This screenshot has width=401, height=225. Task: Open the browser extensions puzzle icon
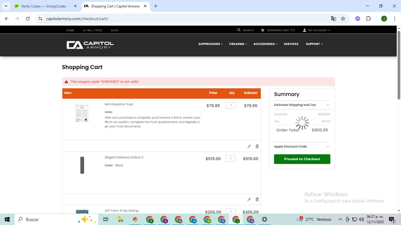(368, 19)
